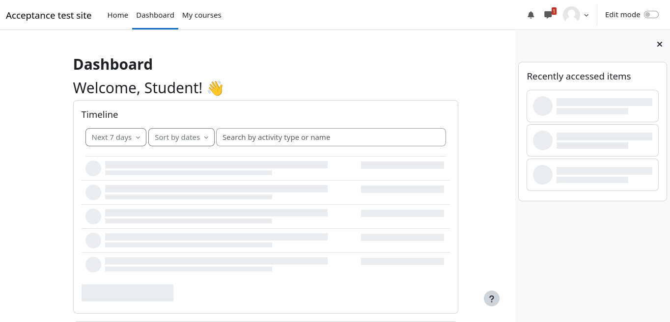
Task: Expand the user menu chevron arrow
Action: [x=586, y=15]
